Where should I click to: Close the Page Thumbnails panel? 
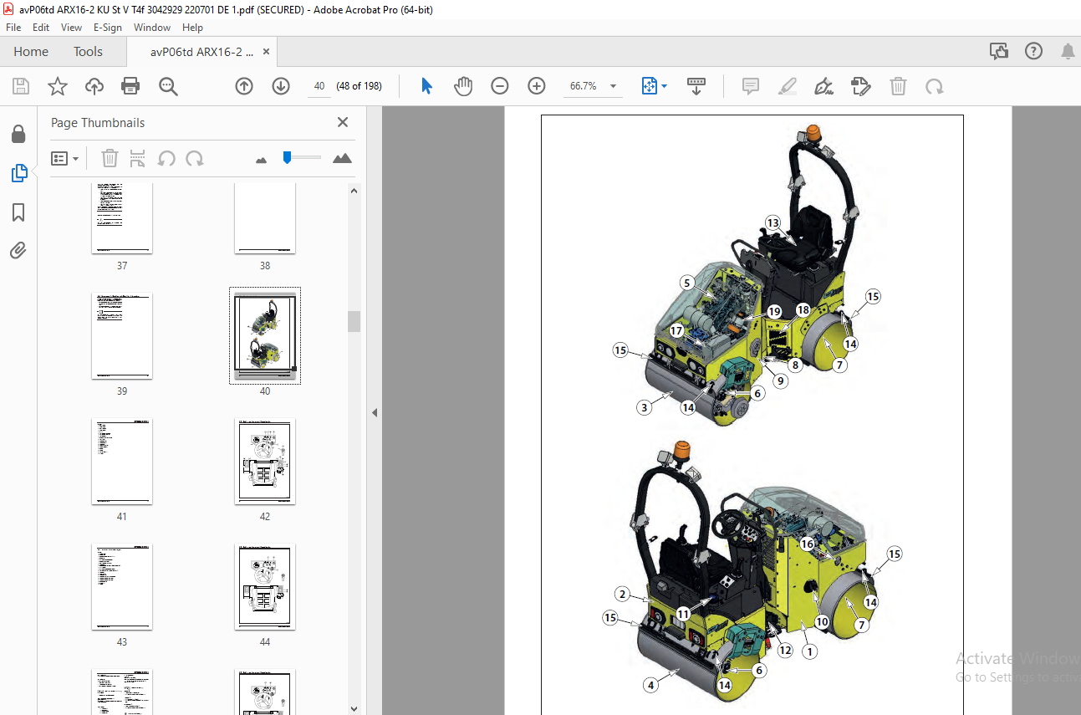(343, 122)
